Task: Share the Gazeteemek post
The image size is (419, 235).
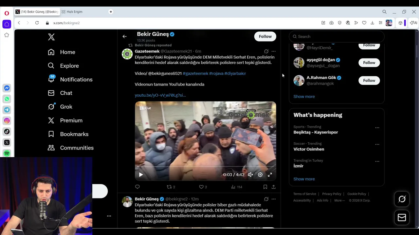Action: (x=274, y=187)
